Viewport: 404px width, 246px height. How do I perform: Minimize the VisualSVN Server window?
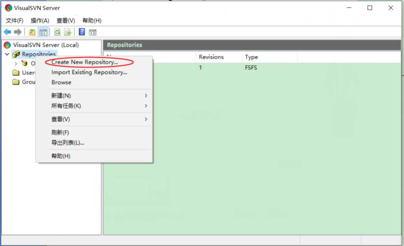click(349, 8)
